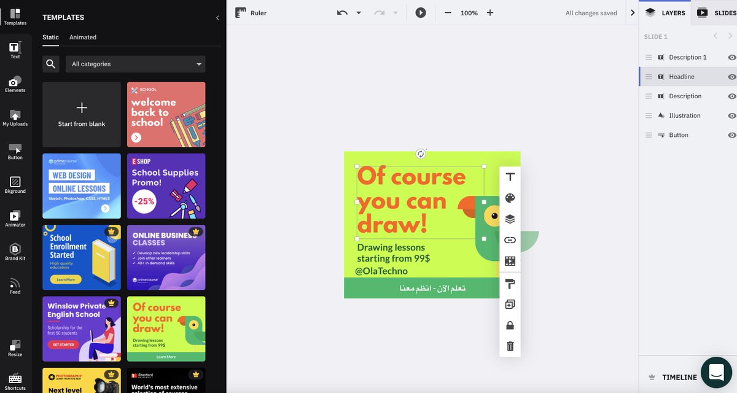The image size is (737, 393).
Task: Click the rotate handle above headline
Action: point(421,154)
